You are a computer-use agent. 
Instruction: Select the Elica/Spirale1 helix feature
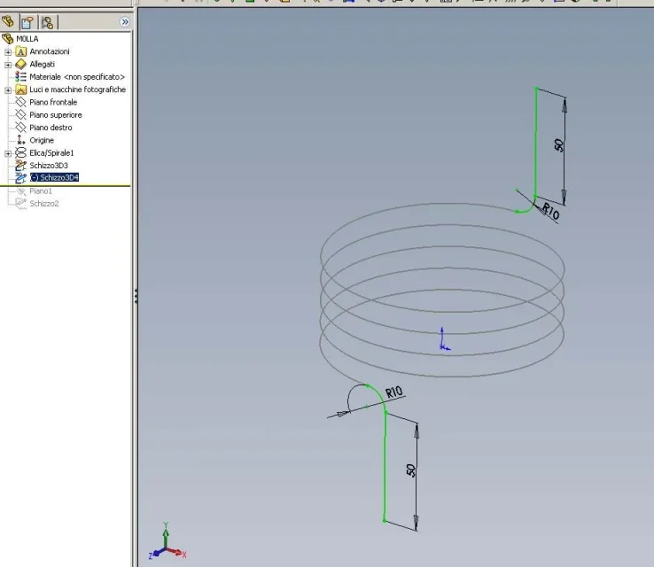click(51, 152)
